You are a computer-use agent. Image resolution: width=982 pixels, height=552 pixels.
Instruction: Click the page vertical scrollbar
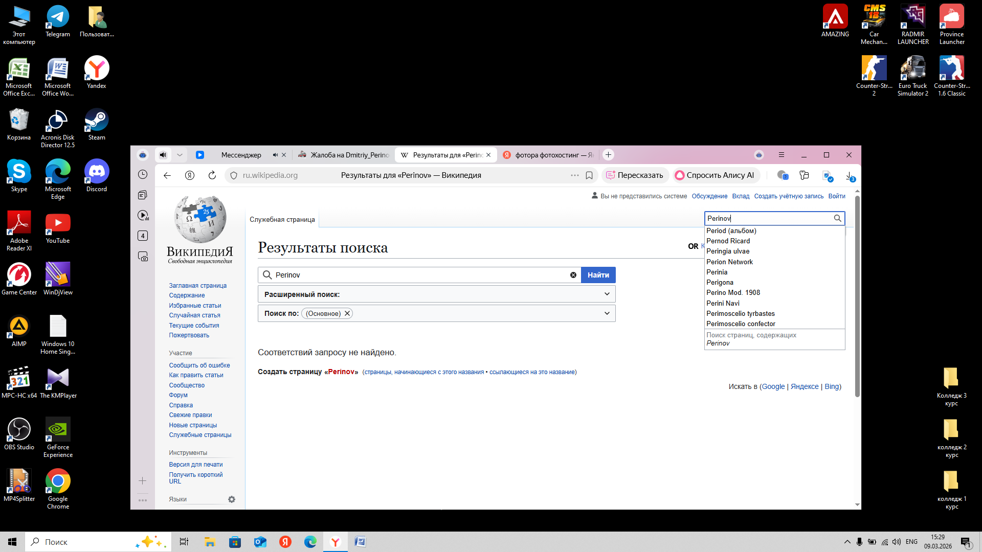[x=857, y=296]
